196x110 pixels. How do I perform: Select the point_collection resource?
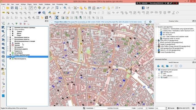pyautogui.click(x=168, y=75)
